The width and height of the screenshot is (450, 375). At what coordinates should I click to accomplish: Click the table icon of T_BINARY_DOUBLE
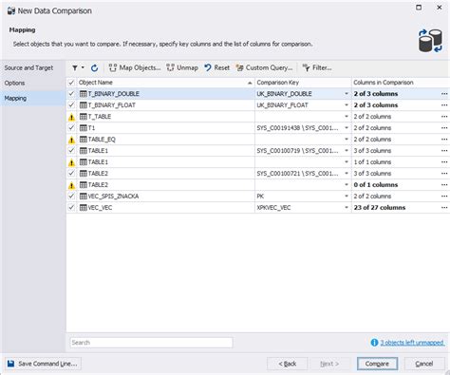pos(84,94)
